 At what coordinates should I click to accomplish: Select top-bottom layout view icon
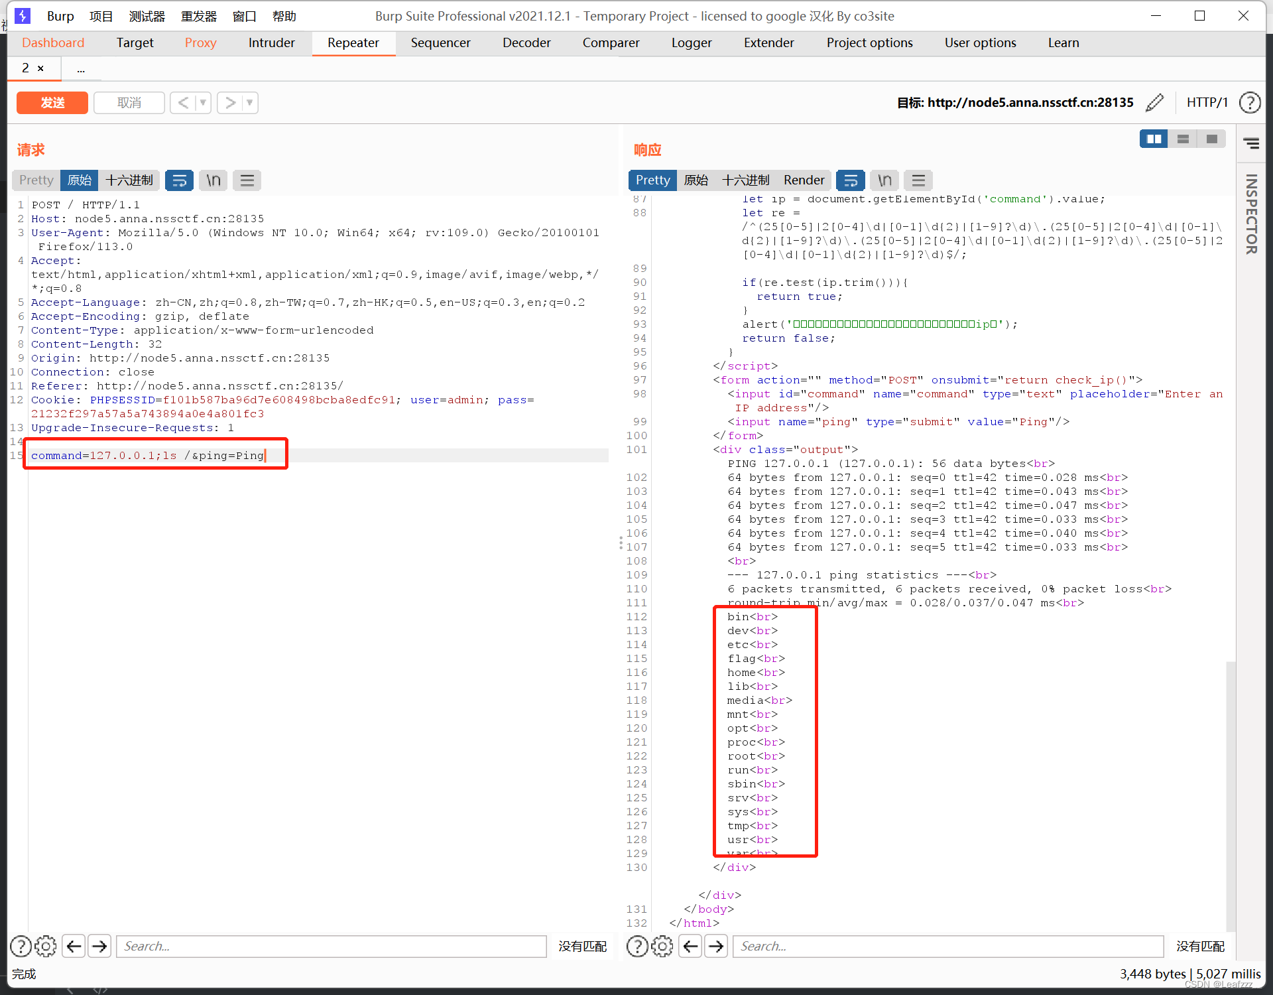tap(1183, 139)
